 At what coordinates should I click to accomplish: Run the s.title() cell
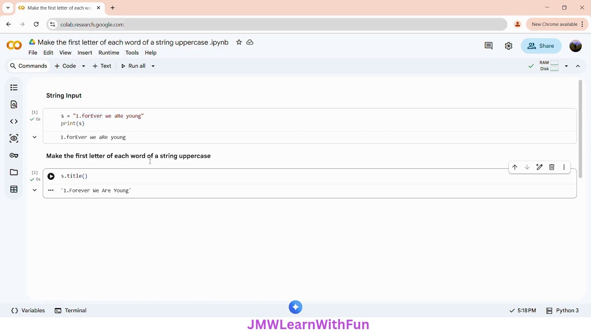tap(51, 176)
